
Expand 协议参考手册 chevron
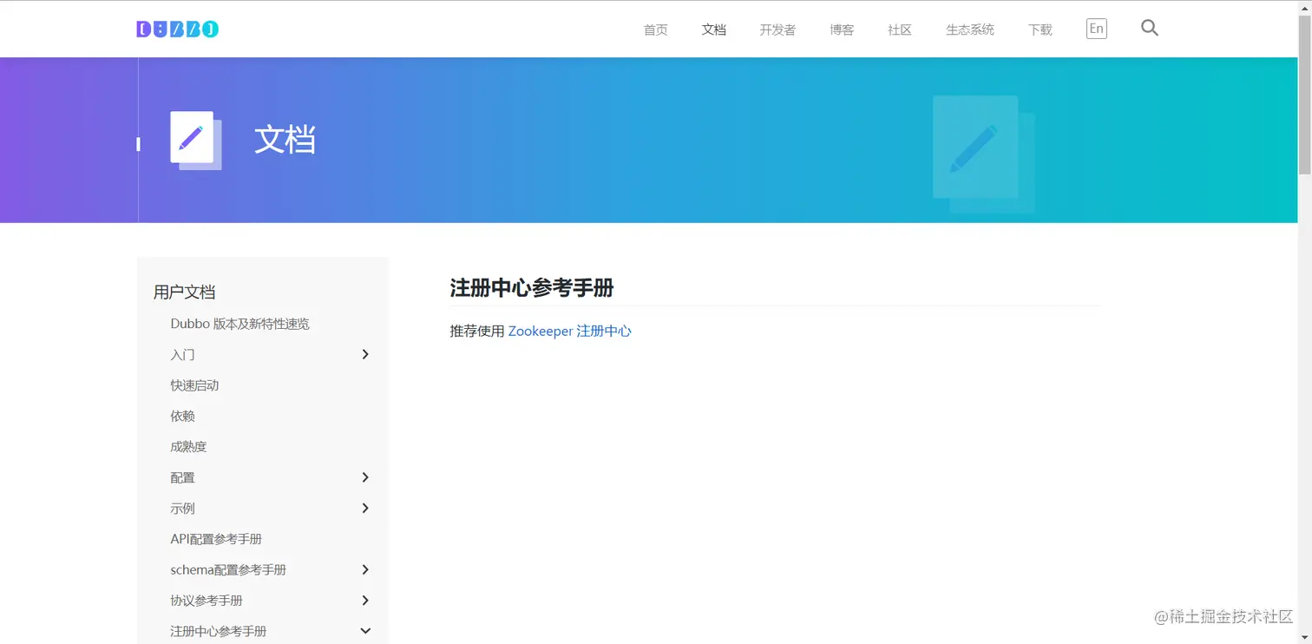(x=365, y=601)
